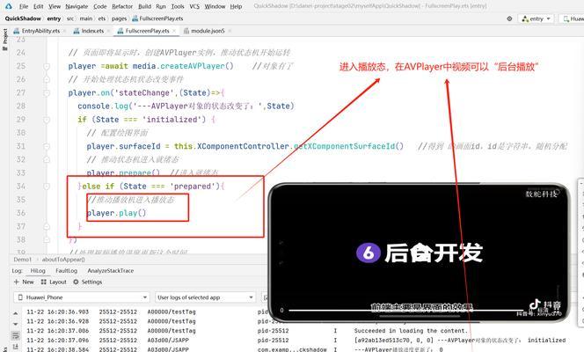Click the scroll down arrow in log panel
Screen dimensions: 584x352
coord(15,325)
